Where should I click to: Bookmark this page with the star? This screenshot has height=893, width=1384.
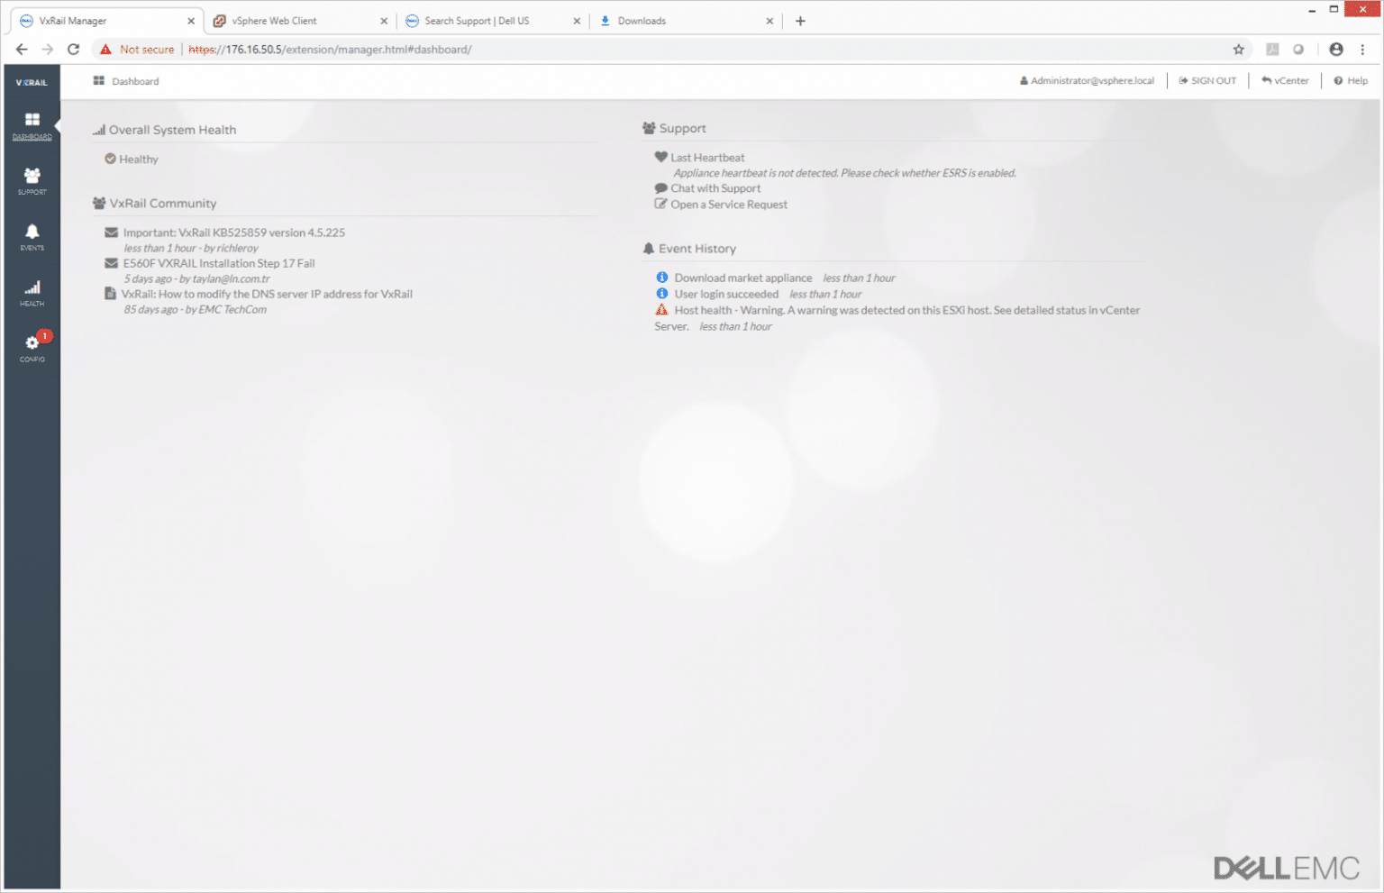(x=1239, y=50)
